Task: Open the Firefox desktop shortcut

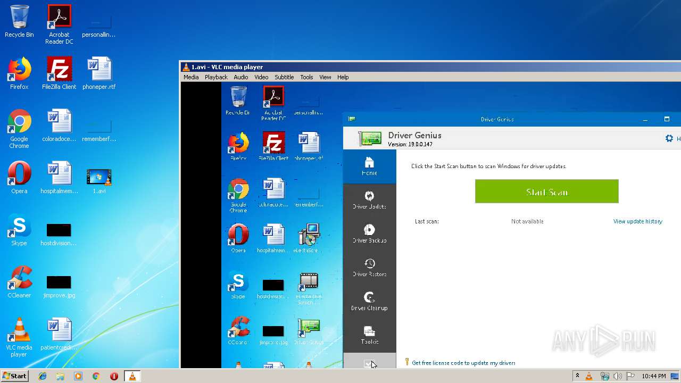Action: pyautogui.click(x=19, y=73)
